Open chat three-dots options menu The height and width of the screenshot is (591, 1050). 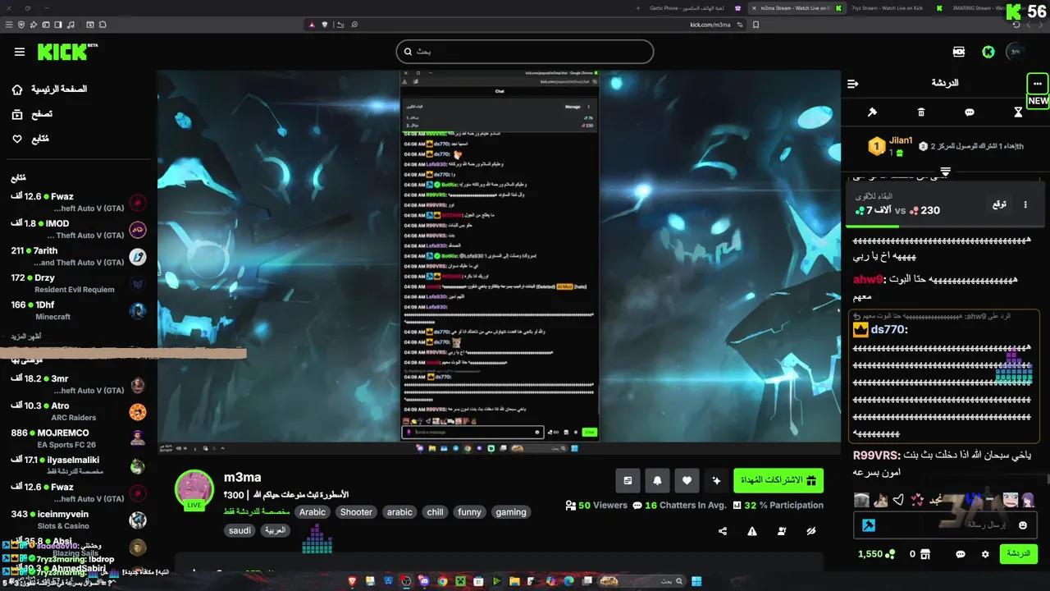click(1038, 84)
